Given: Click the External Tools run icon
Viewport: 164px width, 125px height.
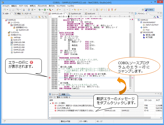Looking at the screenshot, I should [x=50, y=10].
